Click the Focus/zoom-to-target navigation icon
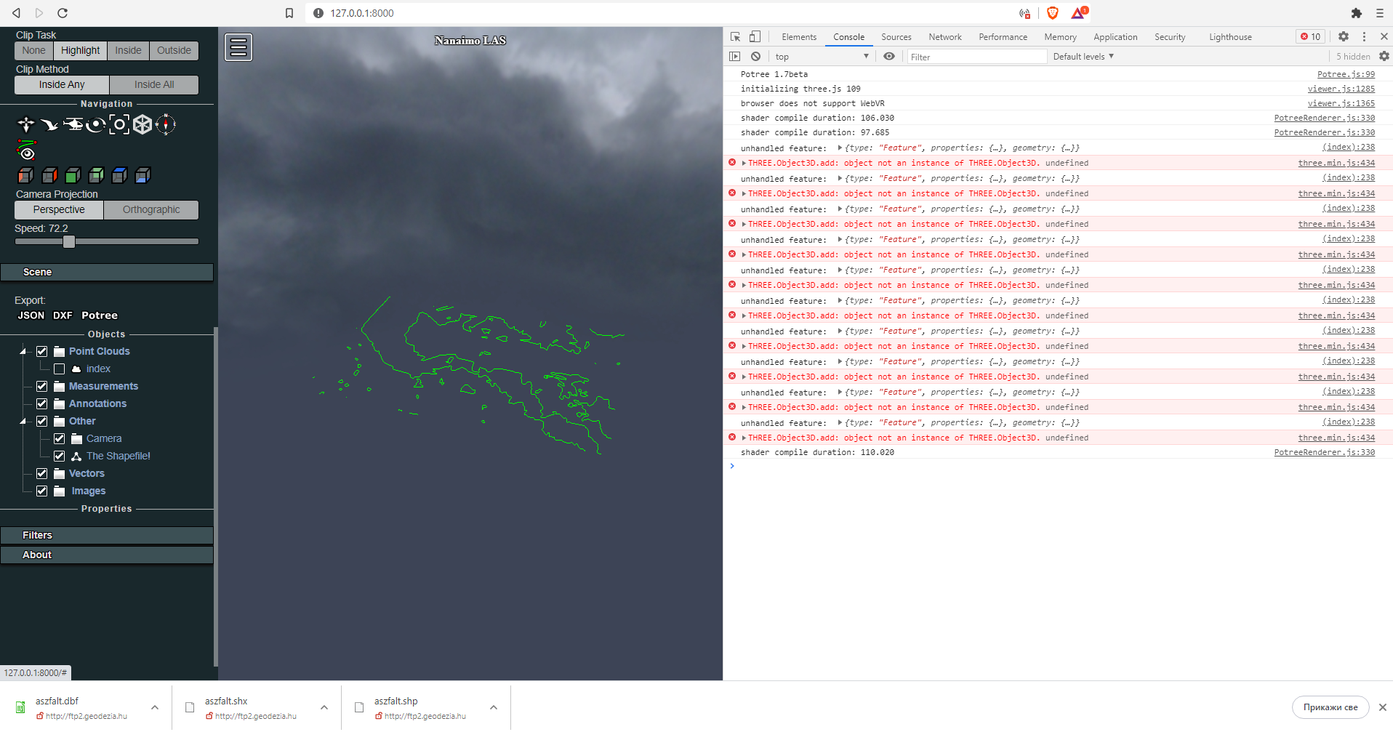 tap(119, 124)
